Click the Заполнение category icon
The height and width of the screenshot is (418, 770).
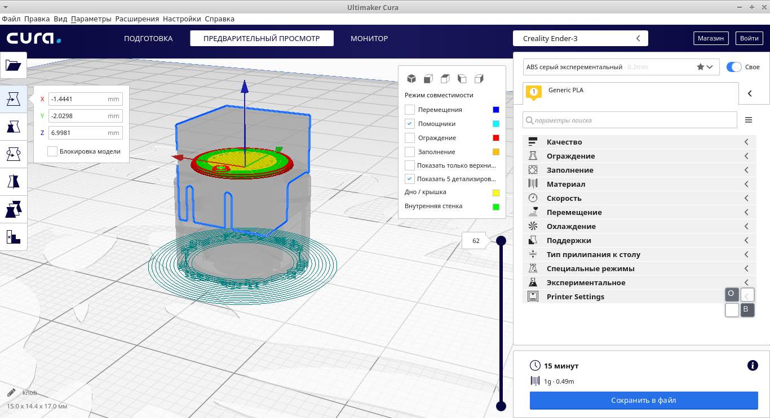533,170
